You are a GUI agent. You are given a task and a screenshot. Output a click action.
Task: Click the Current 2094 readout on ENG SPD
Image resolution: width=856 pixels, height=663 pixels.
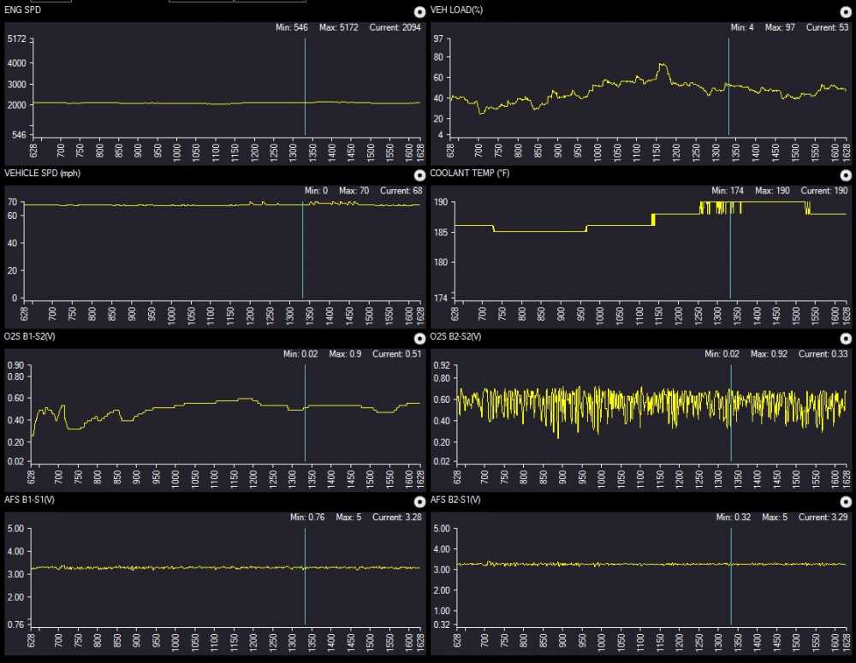395,27
